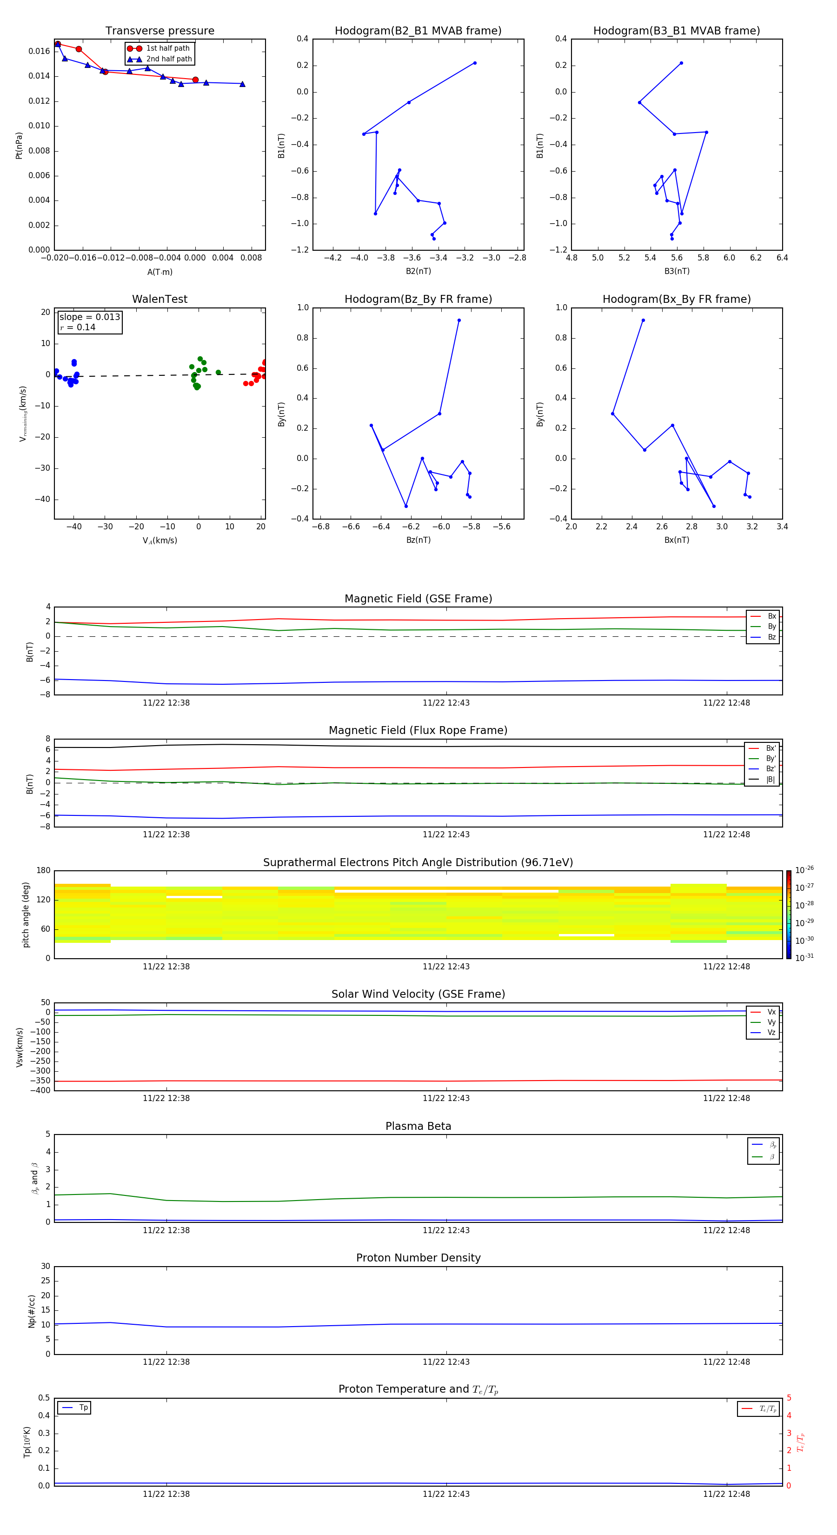The height and width of the screenshot is (1535, 837).
Task: Click the 'By' legend entry in GSE magnetic plot
Action: [x=764, y=626]
